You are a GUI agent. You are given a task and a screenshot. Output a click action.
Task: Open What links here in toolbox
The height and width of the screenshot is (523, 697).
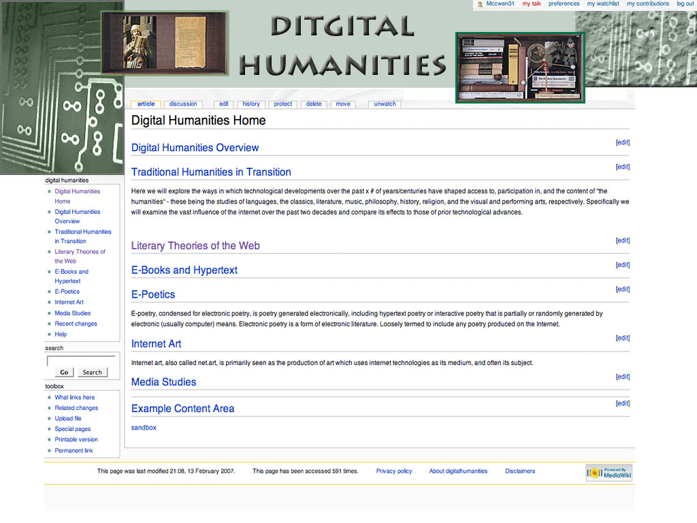coord(75,398)
